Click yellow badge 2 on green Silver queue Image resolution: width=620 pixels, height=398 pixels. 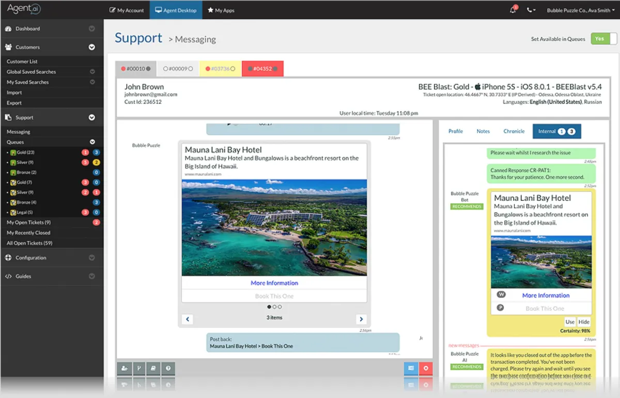point(96,163)
